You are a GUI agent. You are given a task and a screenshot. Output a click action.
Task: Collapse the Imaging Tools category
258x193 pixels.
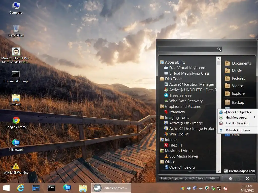[x=175, y=118]
